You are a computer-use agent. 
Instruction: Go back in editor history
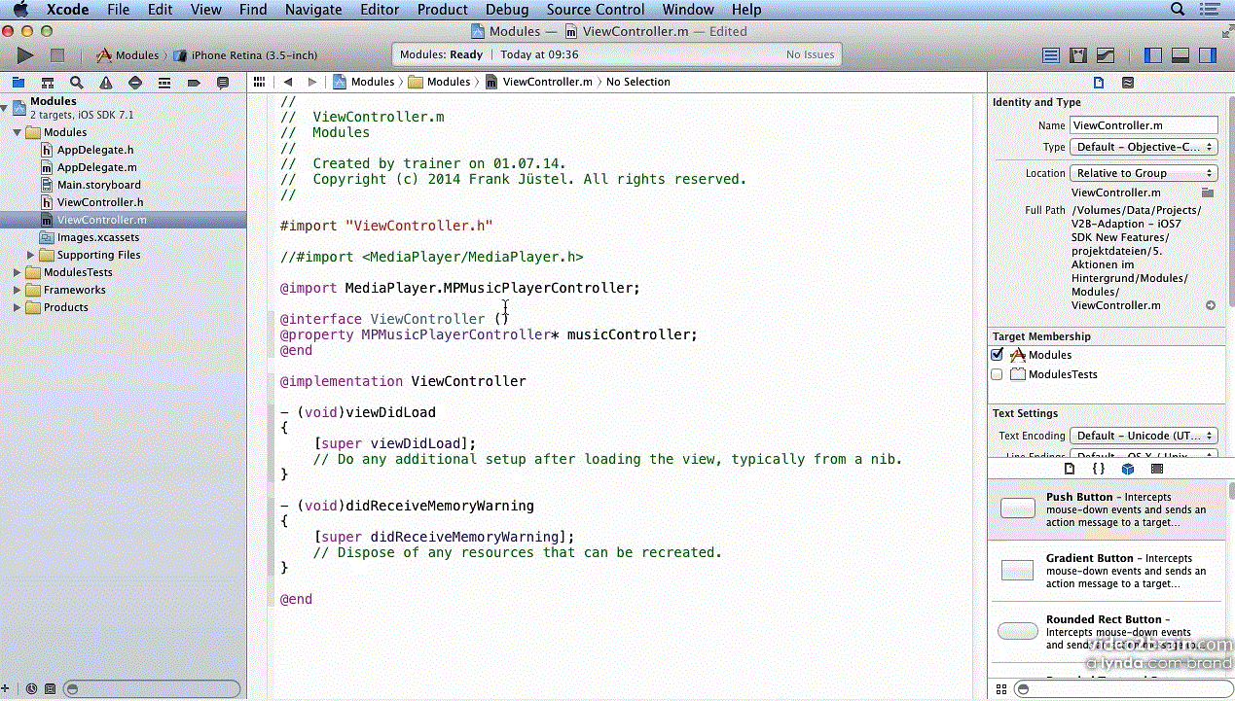(288, 82)
